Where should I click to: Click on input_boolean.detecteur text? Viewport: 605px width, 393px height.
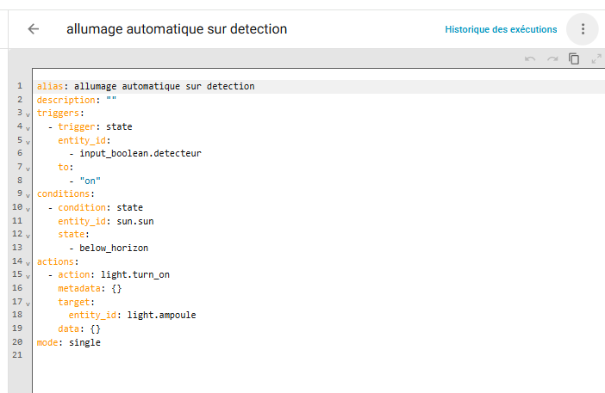click(140, 154)
